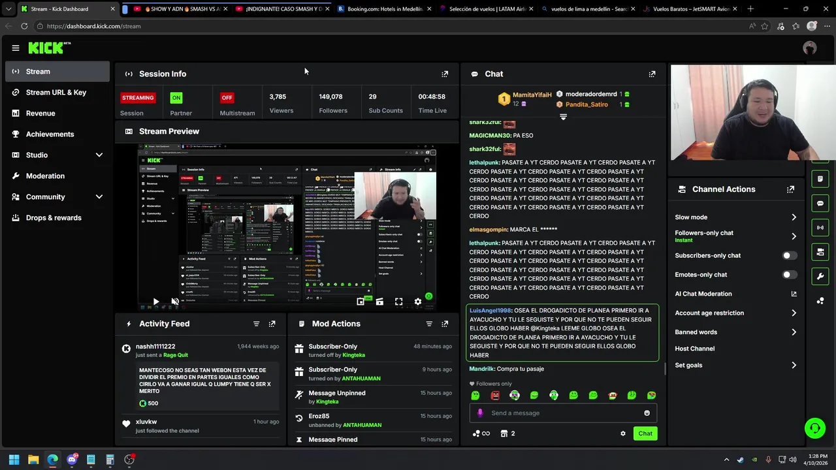Play the stream preview video
The height and width of the screenshot is (470, 836).
tap(155, 302)
